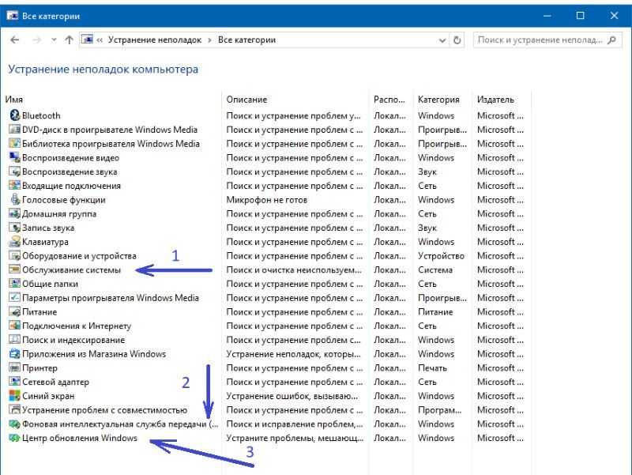
Task: Click the Устранение проблем с совместимостью icon
Action: click(x=14, y=409)
